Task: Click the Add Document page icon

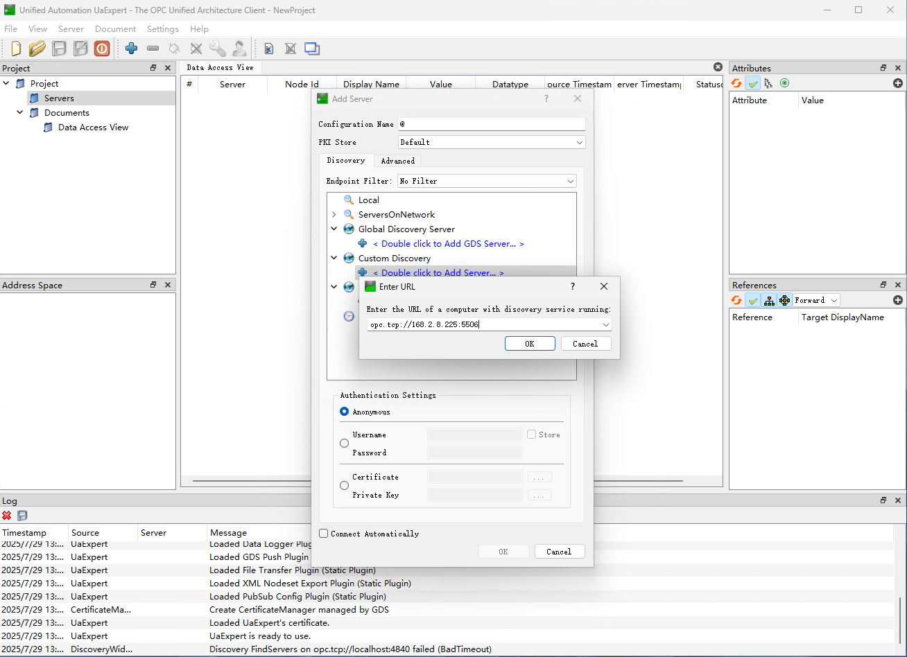Action: [x=269, y=49]
